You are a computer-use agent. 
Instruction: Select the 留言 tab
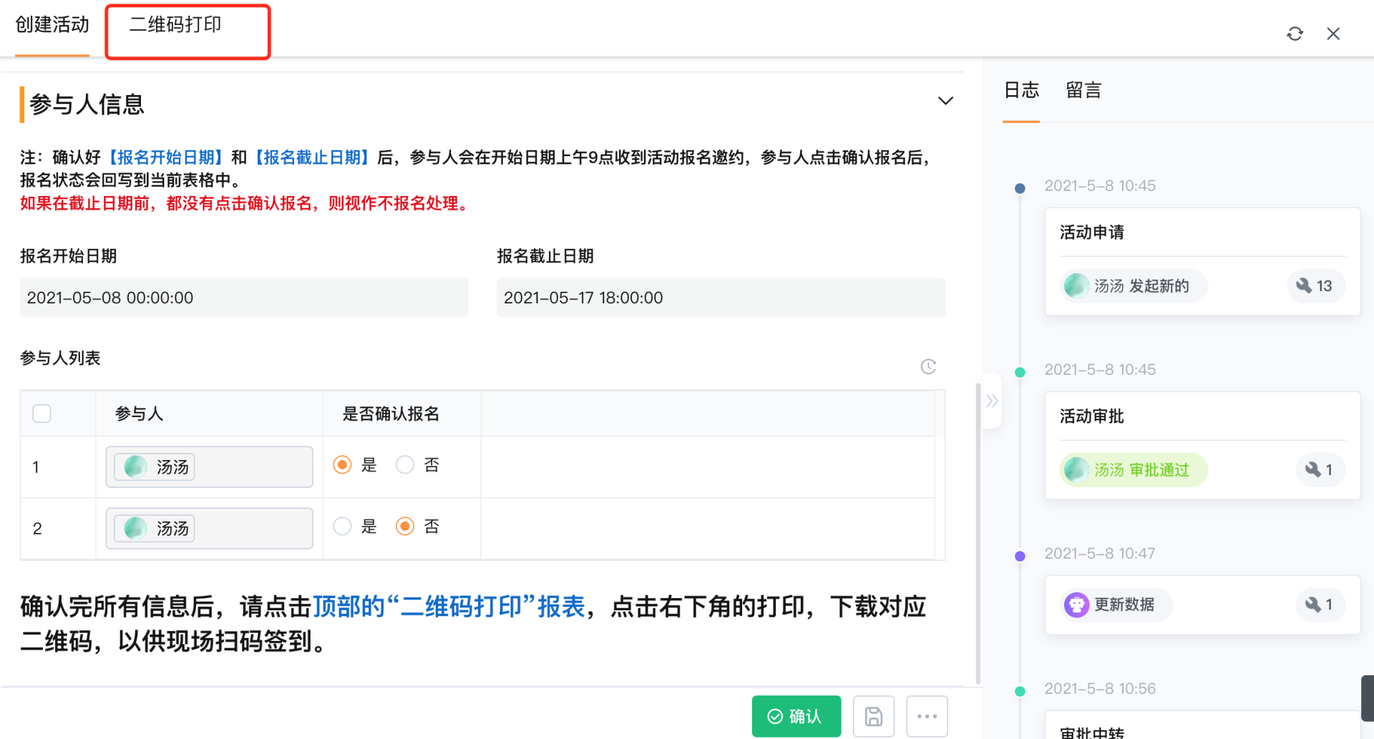coord(1083,90)
